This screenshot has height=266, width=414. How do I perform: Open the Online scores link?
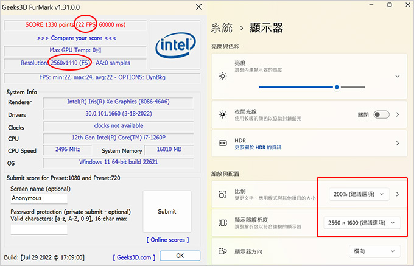tap(167, 240)
